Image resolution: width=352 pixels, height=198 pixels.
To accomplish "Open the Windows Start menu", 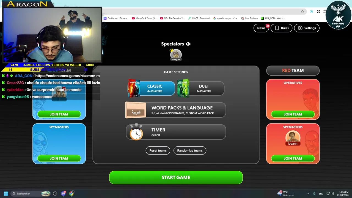I will [x=6, y=194].
